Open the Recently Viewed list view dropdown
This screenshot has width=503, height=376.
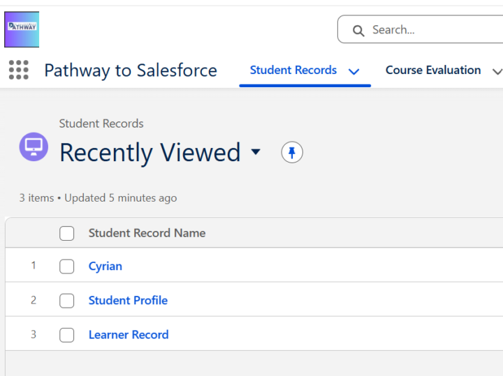pyautogui.click(x=256, y=151)
